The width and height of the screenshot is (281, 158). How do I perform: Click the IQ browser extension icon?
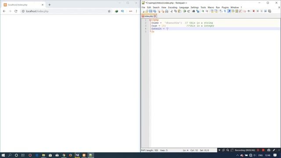[x=122, y=11]
